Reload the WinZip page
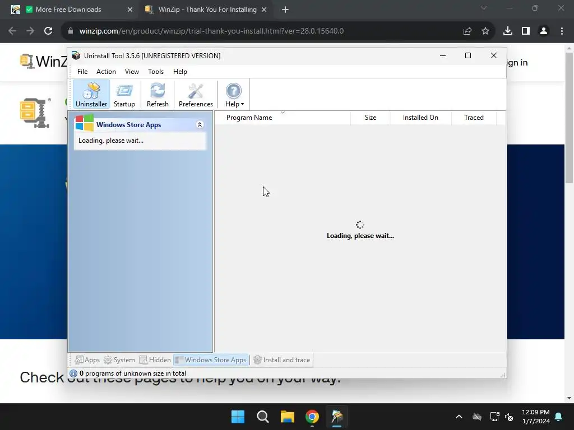 [48, 31]
